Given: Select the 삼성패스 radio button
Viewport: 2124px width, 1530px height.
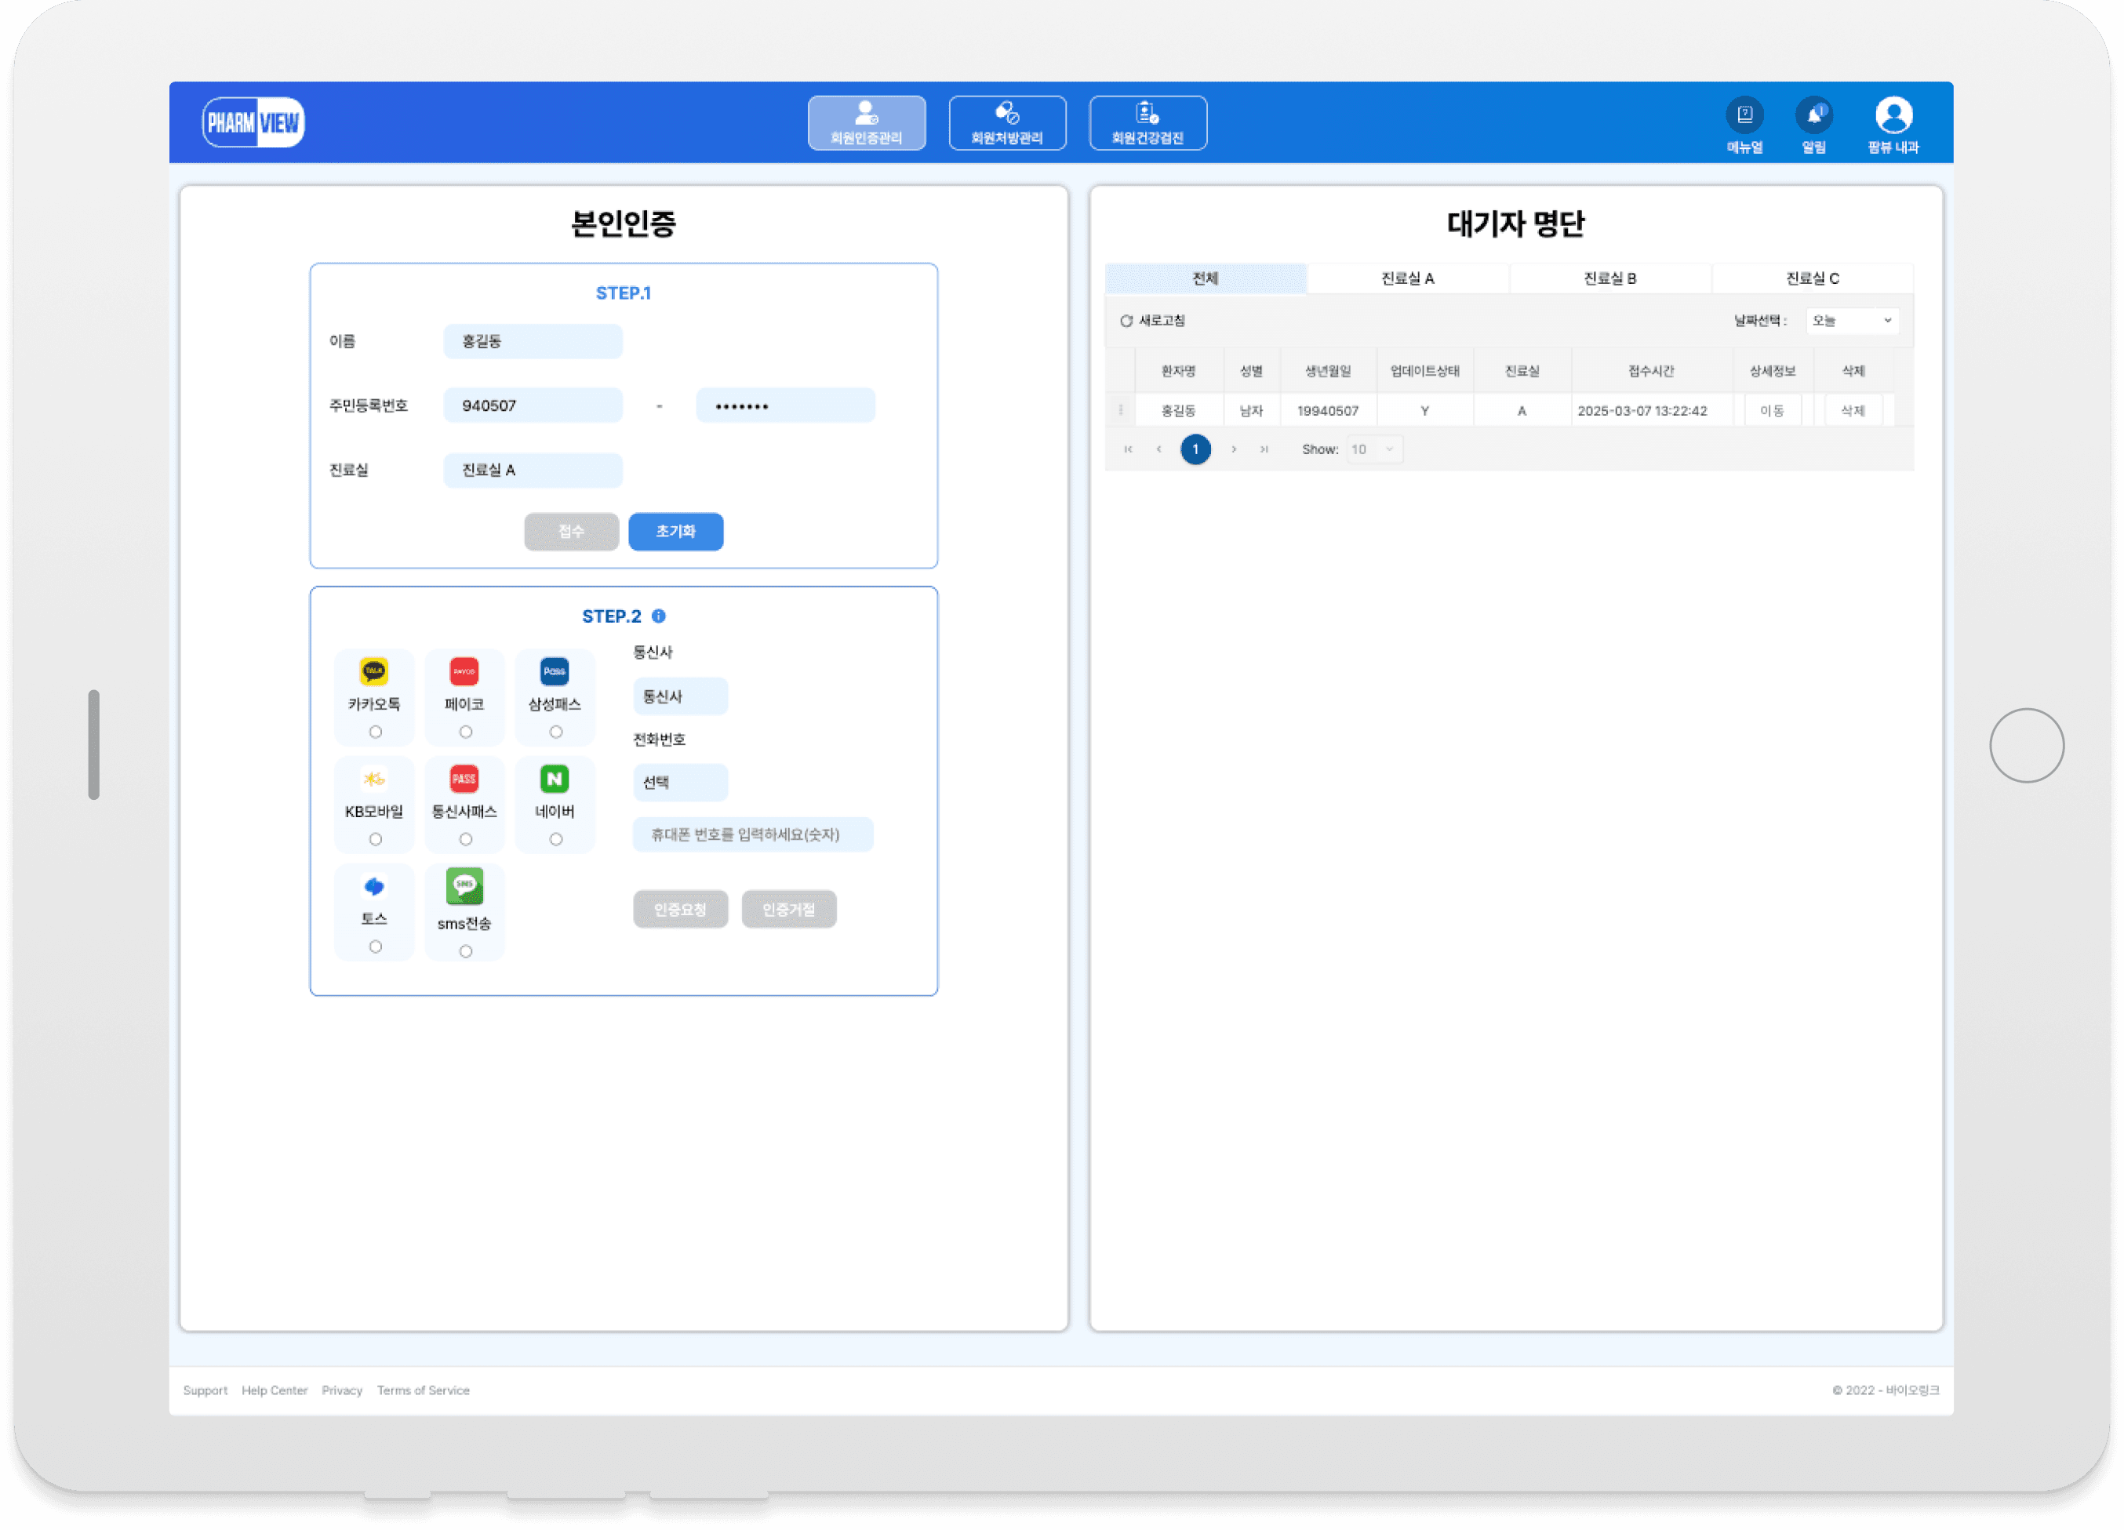Looking at the screenshot, I should 556,732.
